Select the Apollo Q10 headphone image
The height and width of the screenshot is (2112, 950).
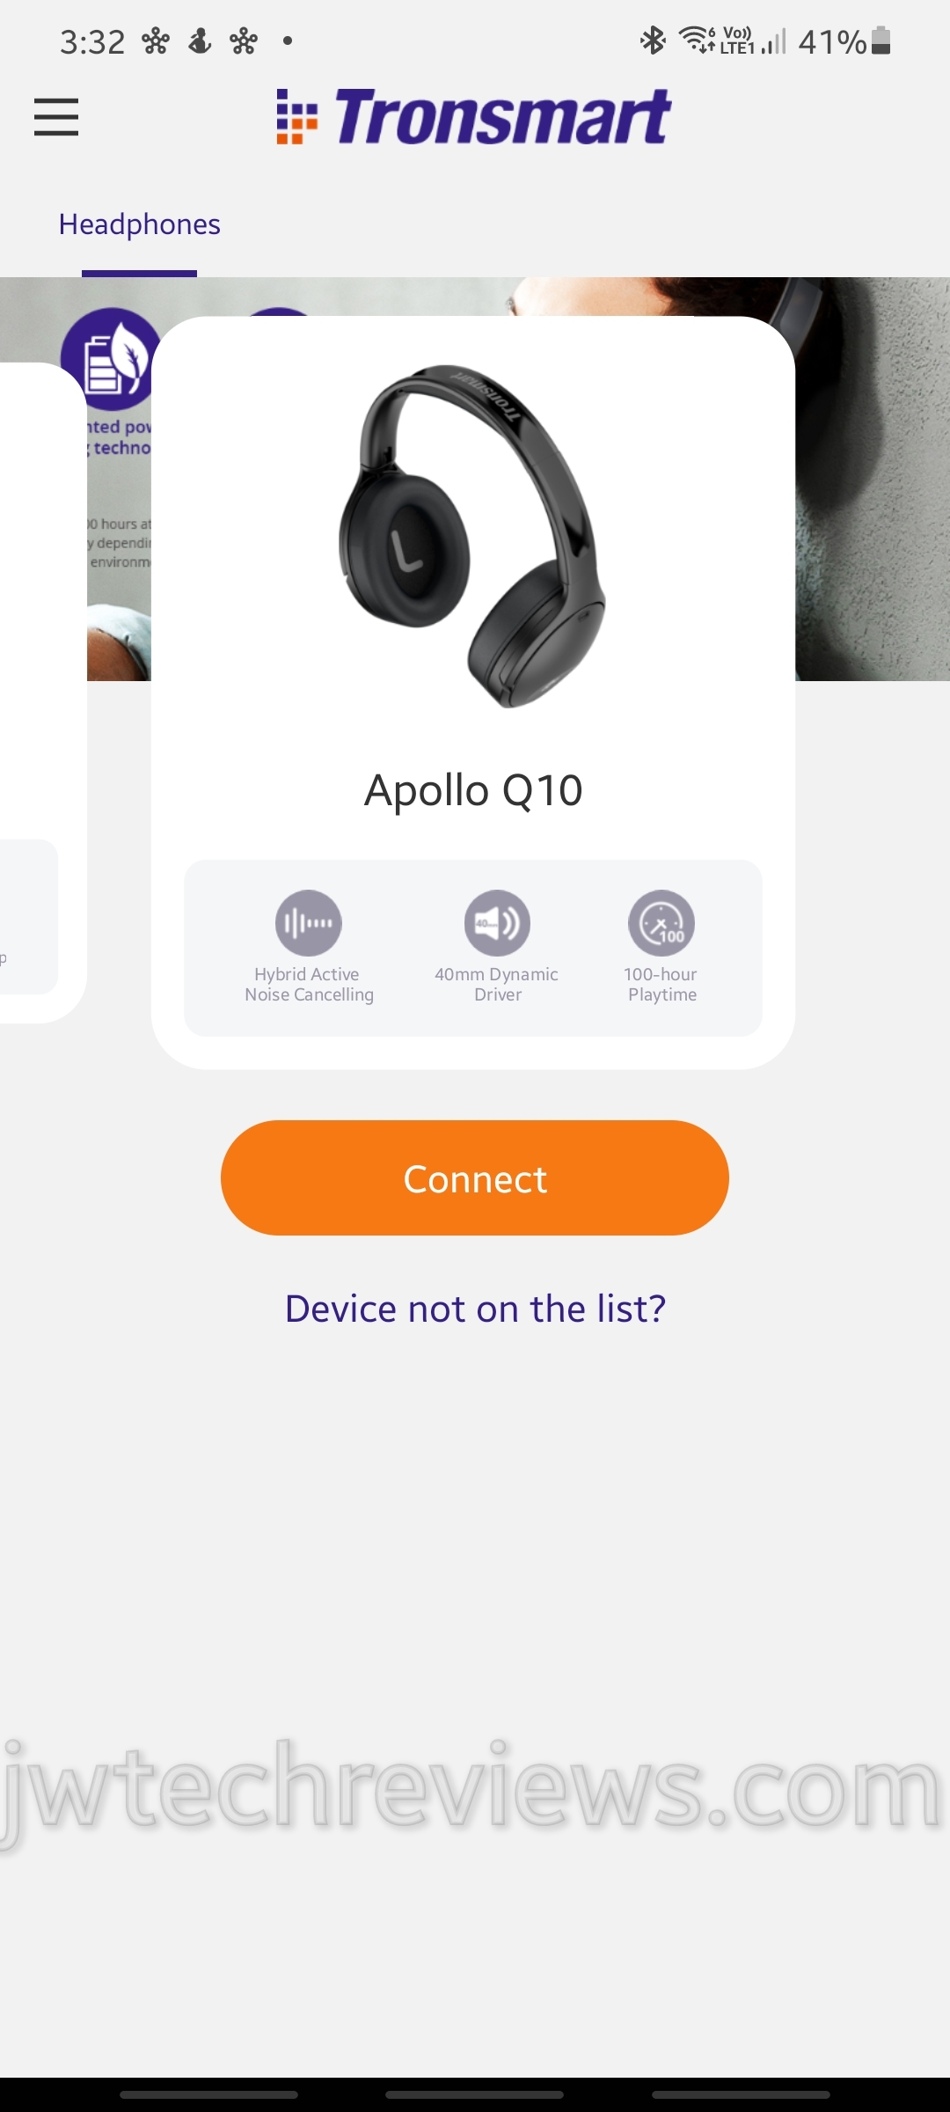(473, 537)
